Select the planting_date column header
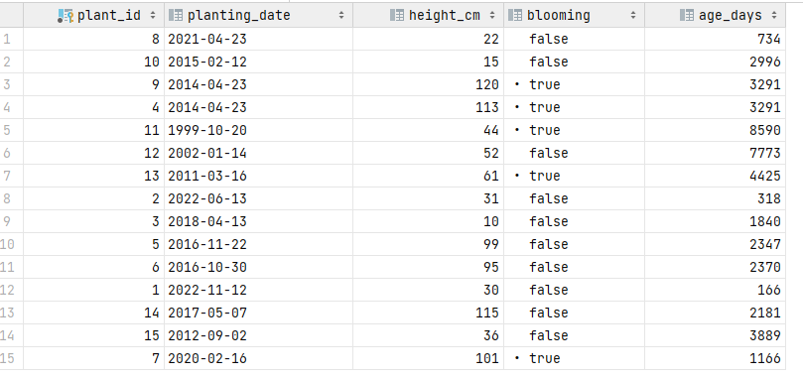Viewport: 803px width, 377px height. [259, 15]
